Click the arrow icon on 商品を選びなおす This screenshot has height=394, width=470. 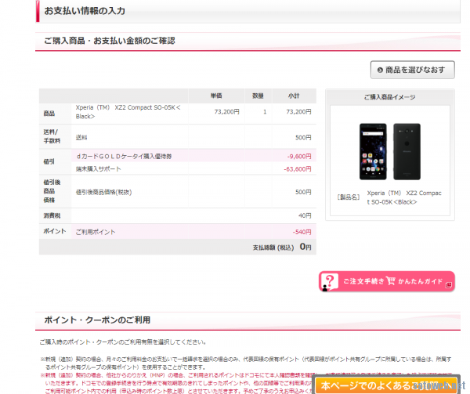click(x=380, y=70)
